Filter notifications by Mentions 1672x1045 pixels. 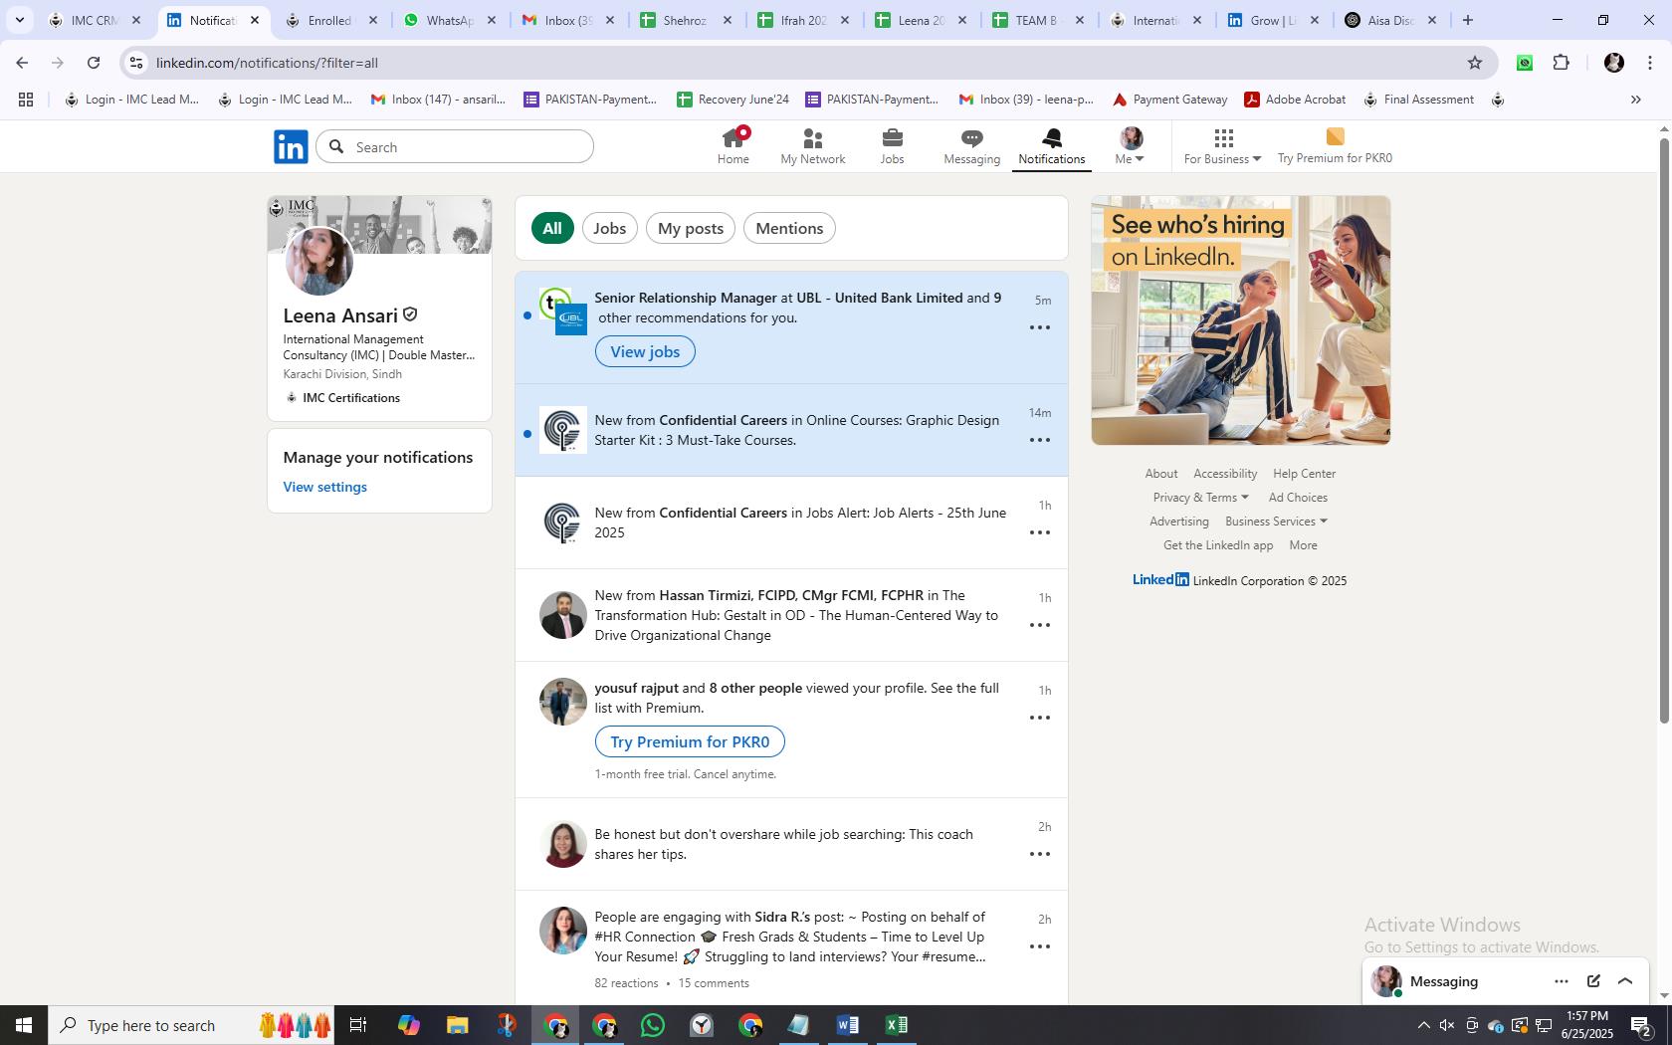tap(789, 228)
